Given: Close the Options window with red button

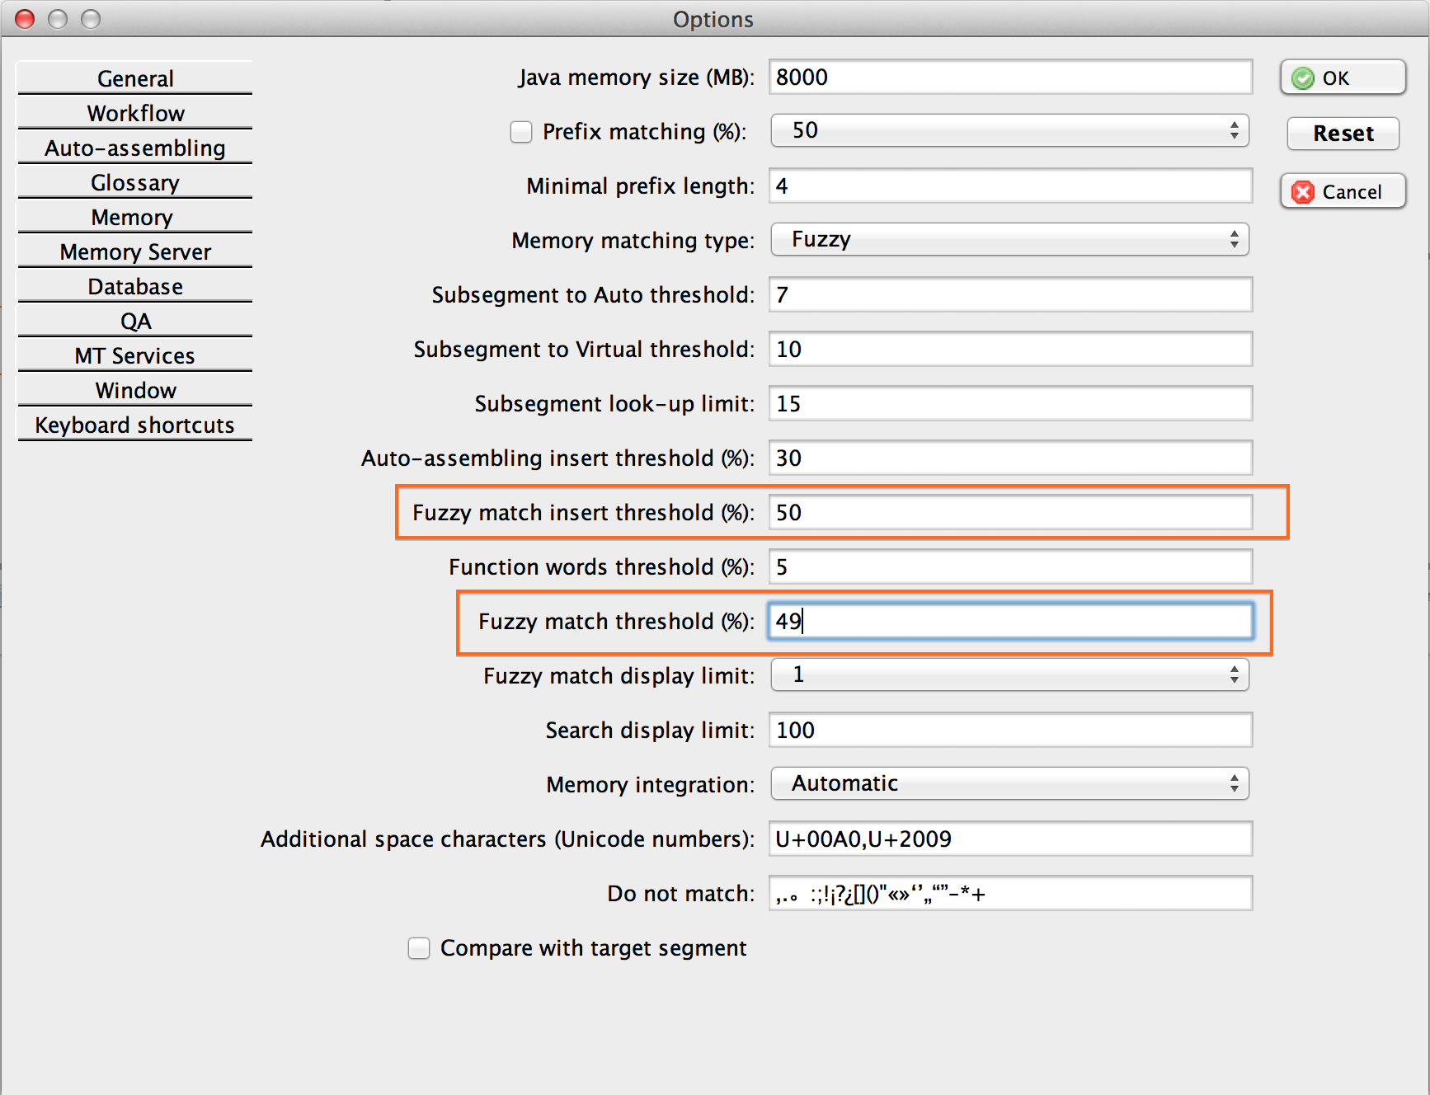Looking at the screenshot, I should click(x=26, y=19).
